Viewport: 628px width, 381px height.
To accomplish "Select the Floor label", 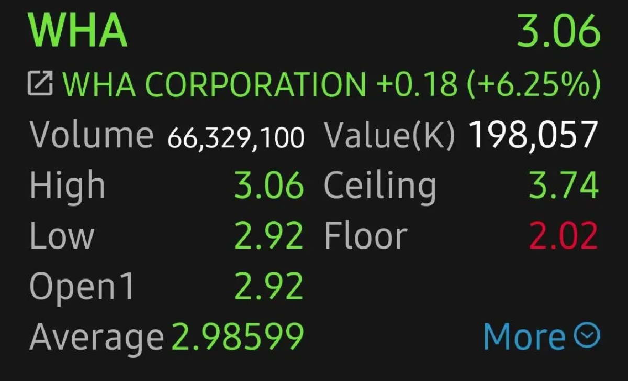I will pos(365,236).
